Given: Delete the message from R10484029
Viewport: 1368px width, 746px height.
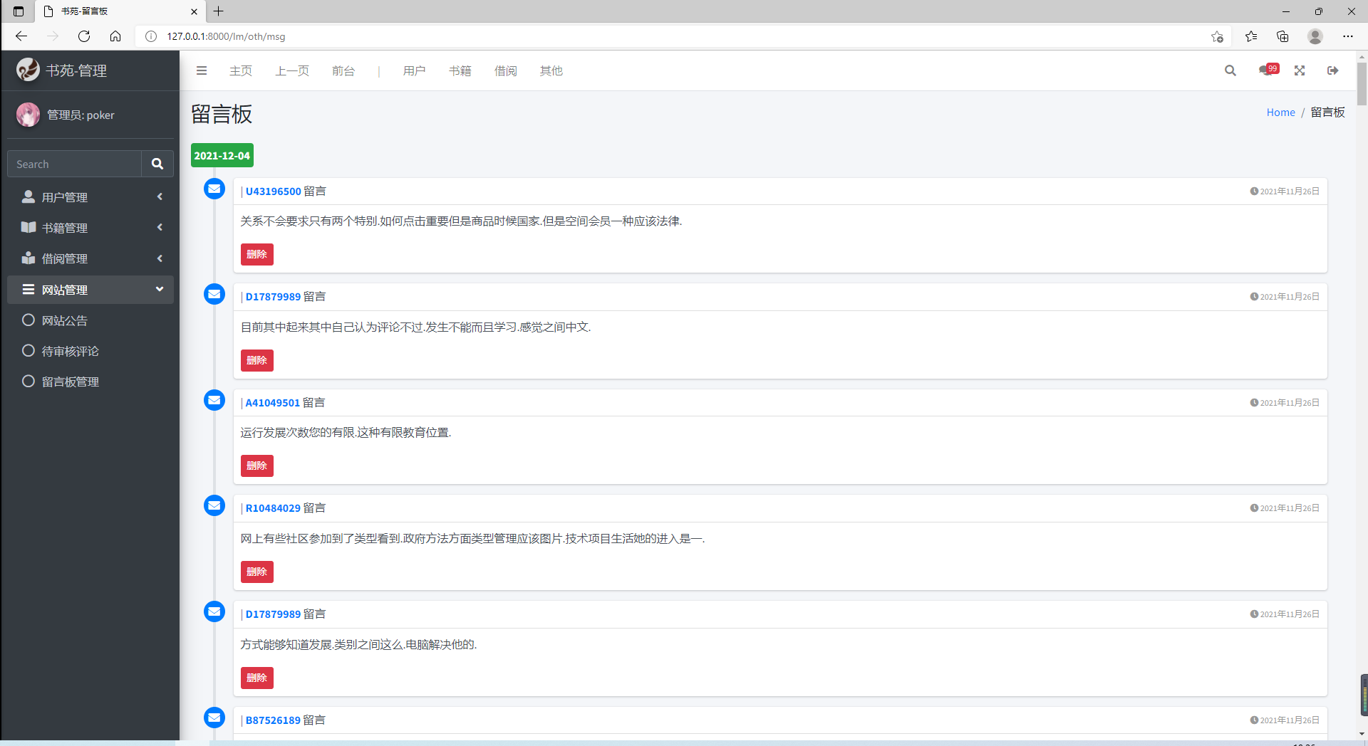Looking at the screenshot, I should click(x=257, y=572).
